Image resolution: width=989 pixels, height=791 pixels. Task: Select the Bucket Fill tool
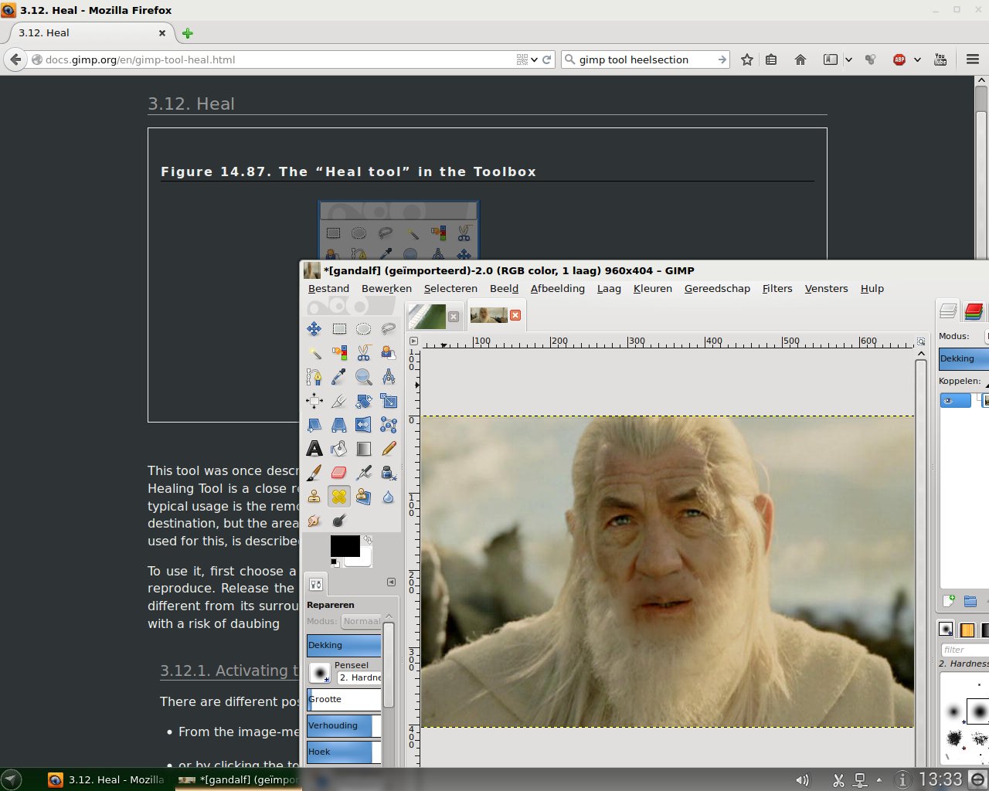[x=339, y=449]
